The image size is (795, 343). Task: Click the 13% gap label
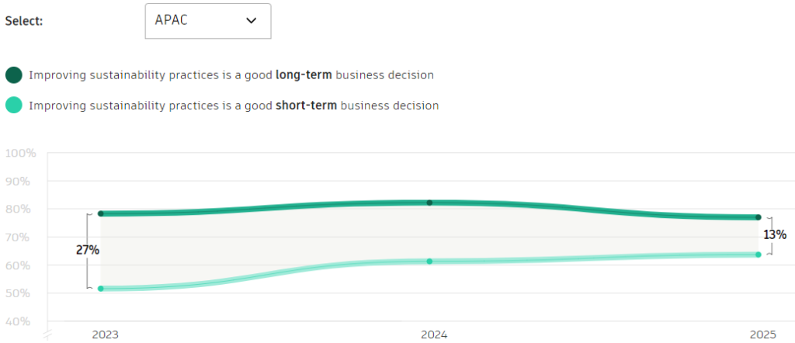click(775, 234)
